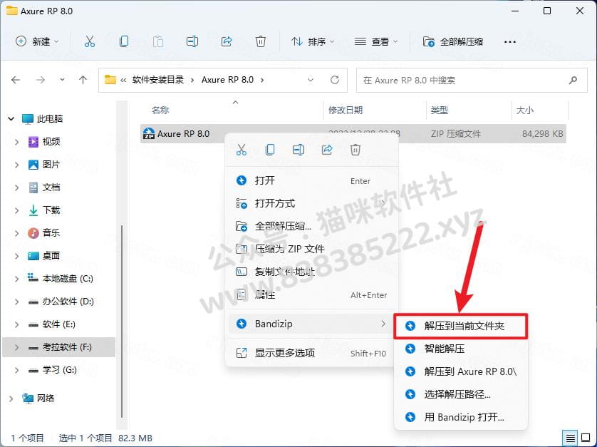Select 用 Bandizip 打开 option
This screenshot has width=597, height=447.
coord(461,417)
